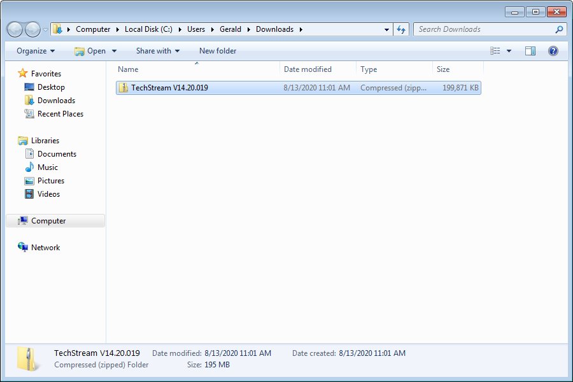Change your view icon button
573x382 pixels.
(495, 51)
